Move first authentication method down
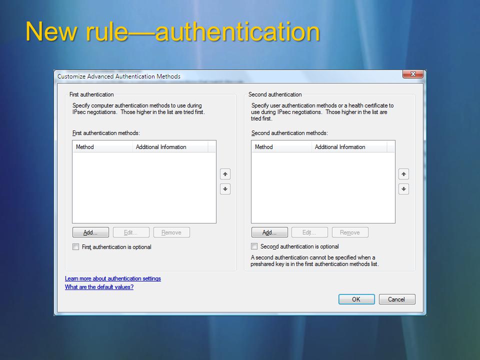The image size is (480, 360). coord(225,189)
